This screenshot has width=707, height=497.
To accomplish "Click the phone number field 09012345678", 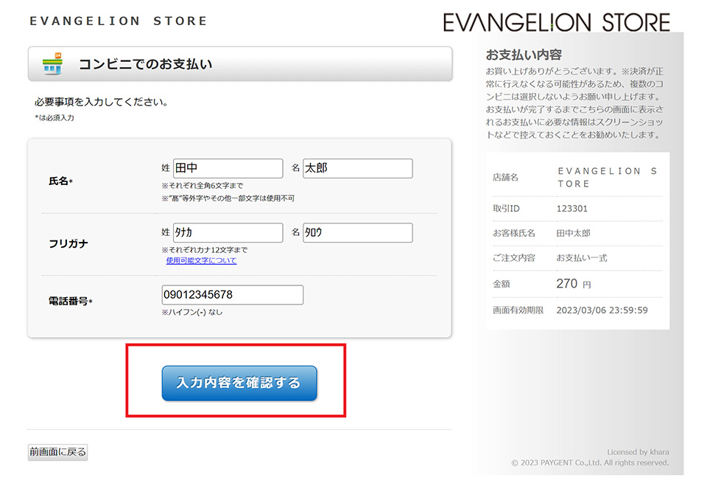I will (233, 295).
